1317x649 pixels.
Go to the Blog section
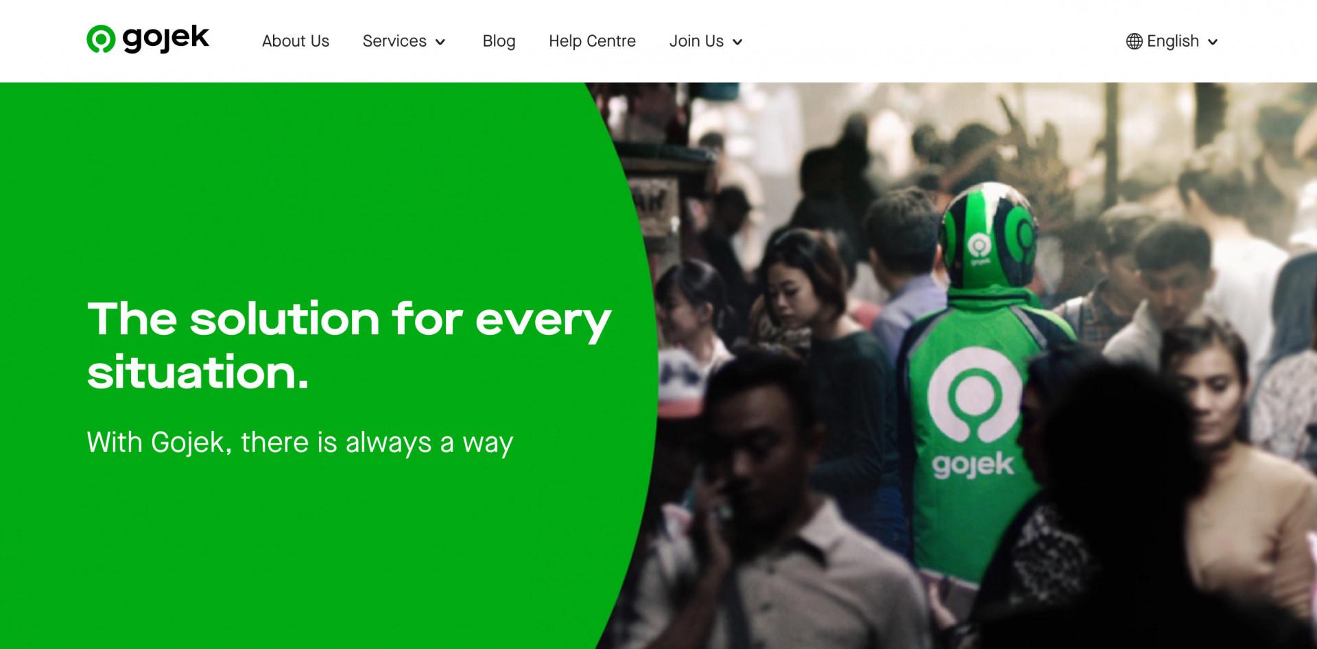[499, 41]
